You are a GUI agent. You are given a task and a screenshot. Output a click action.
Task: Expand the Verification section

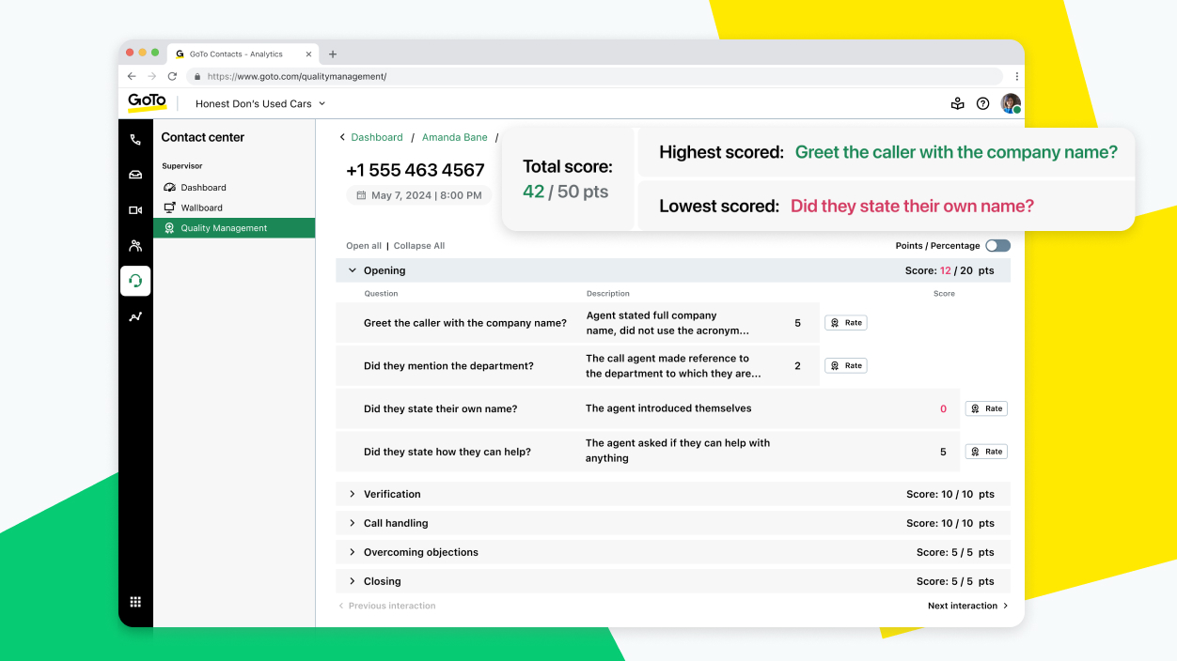(x=353, y=494)
